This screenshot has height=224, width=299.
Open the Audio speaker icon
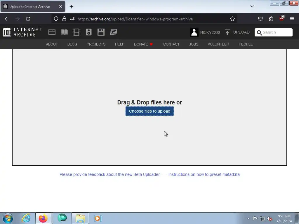(x=89, y=32)
